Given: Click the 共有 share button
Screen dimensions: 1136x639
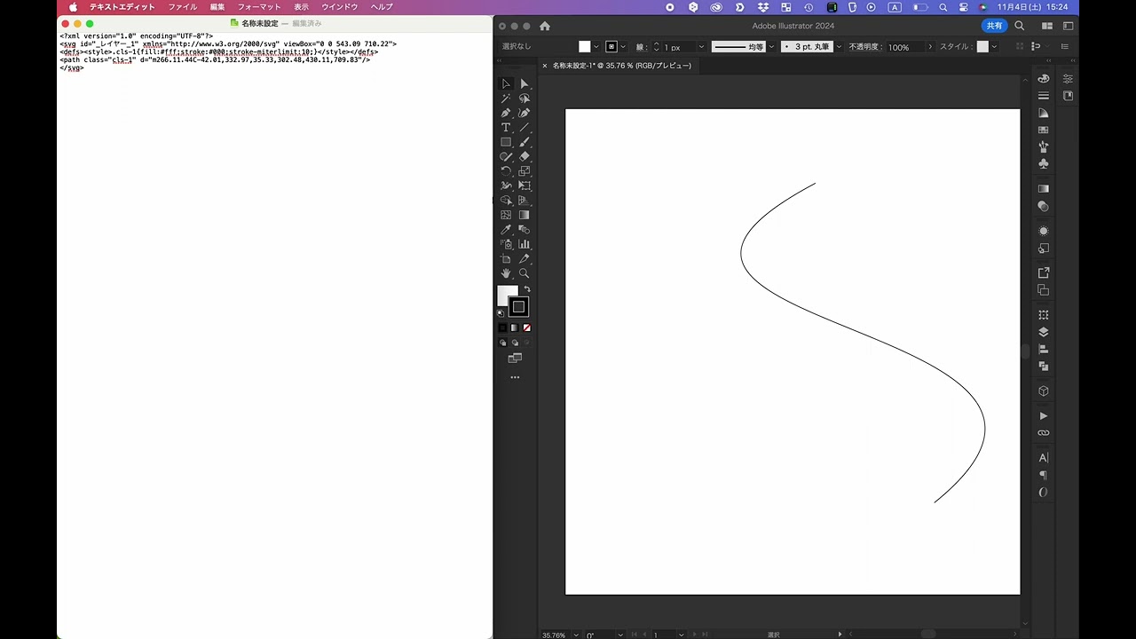Looking at the screenshot, I should [994, 27].
